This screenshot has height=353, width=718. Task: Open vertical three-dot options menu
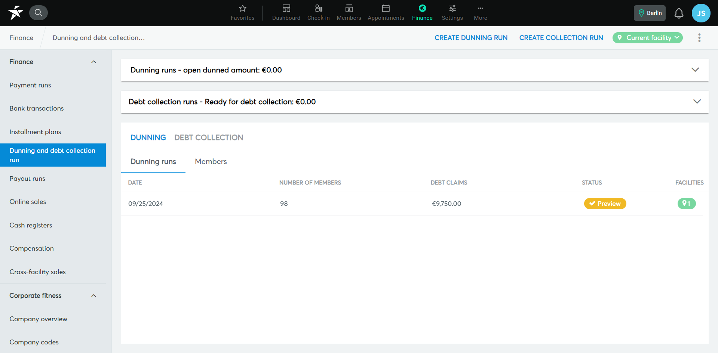click(699, 38)
